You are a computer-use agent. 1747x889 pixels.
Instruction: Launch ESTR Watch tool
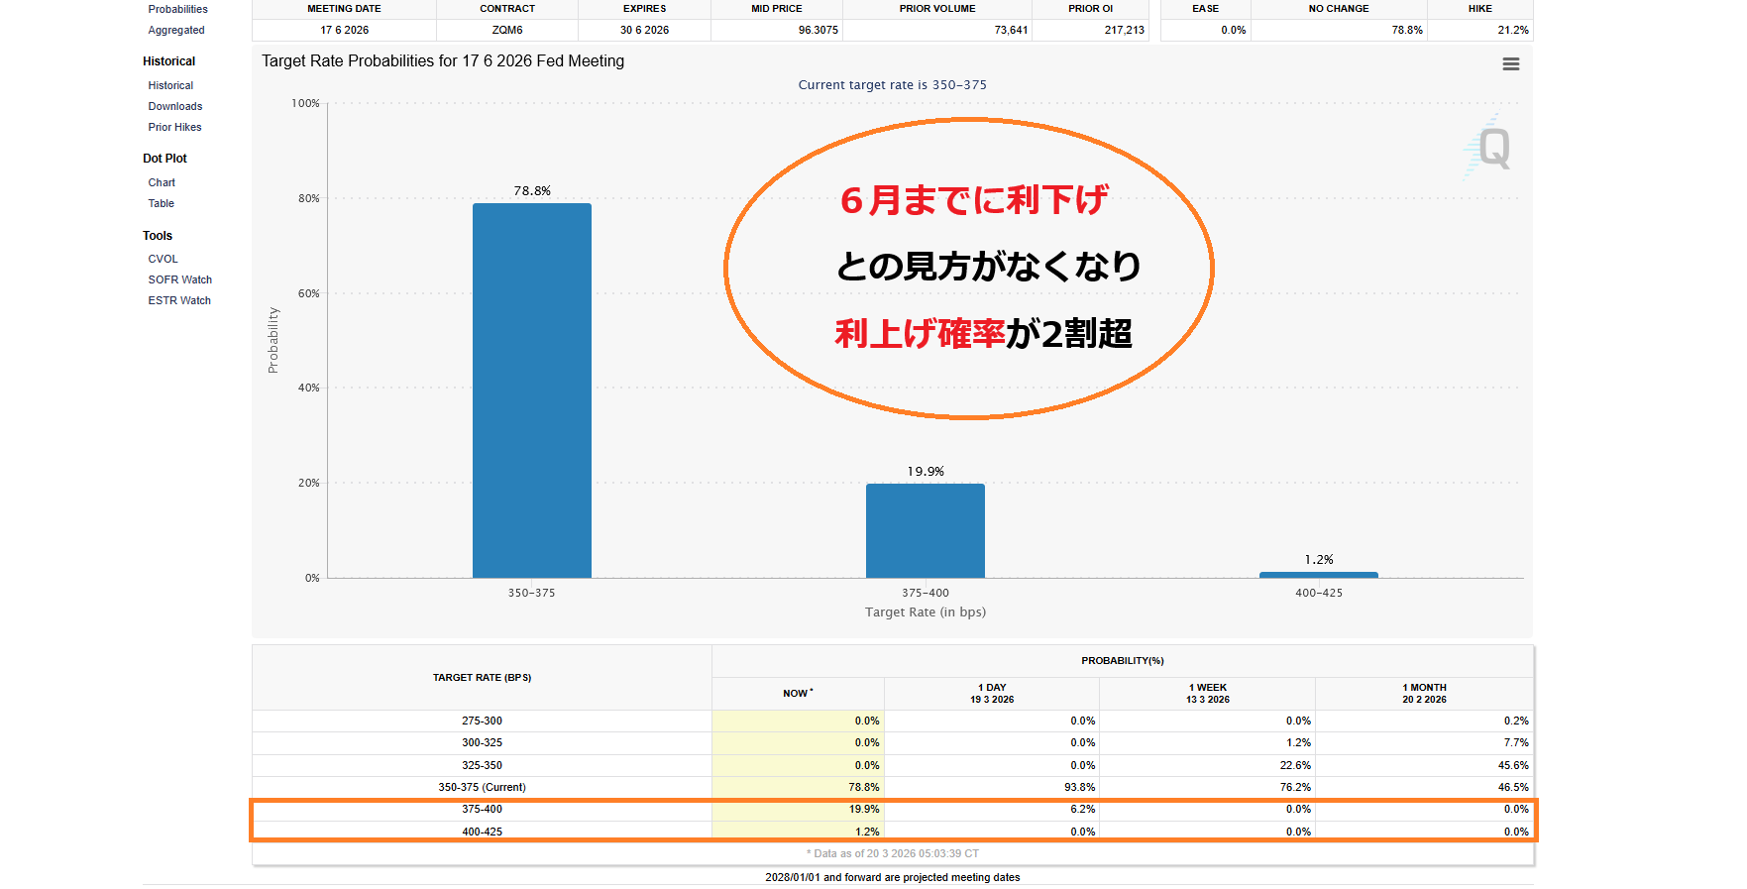pyautogui.click(x=179, y=300)
